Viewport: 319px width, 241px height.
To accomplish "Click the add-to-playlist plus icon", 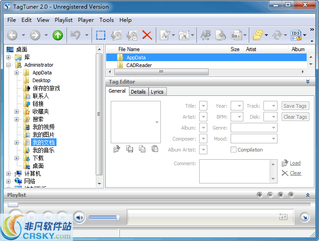I will tap(260, 195).
